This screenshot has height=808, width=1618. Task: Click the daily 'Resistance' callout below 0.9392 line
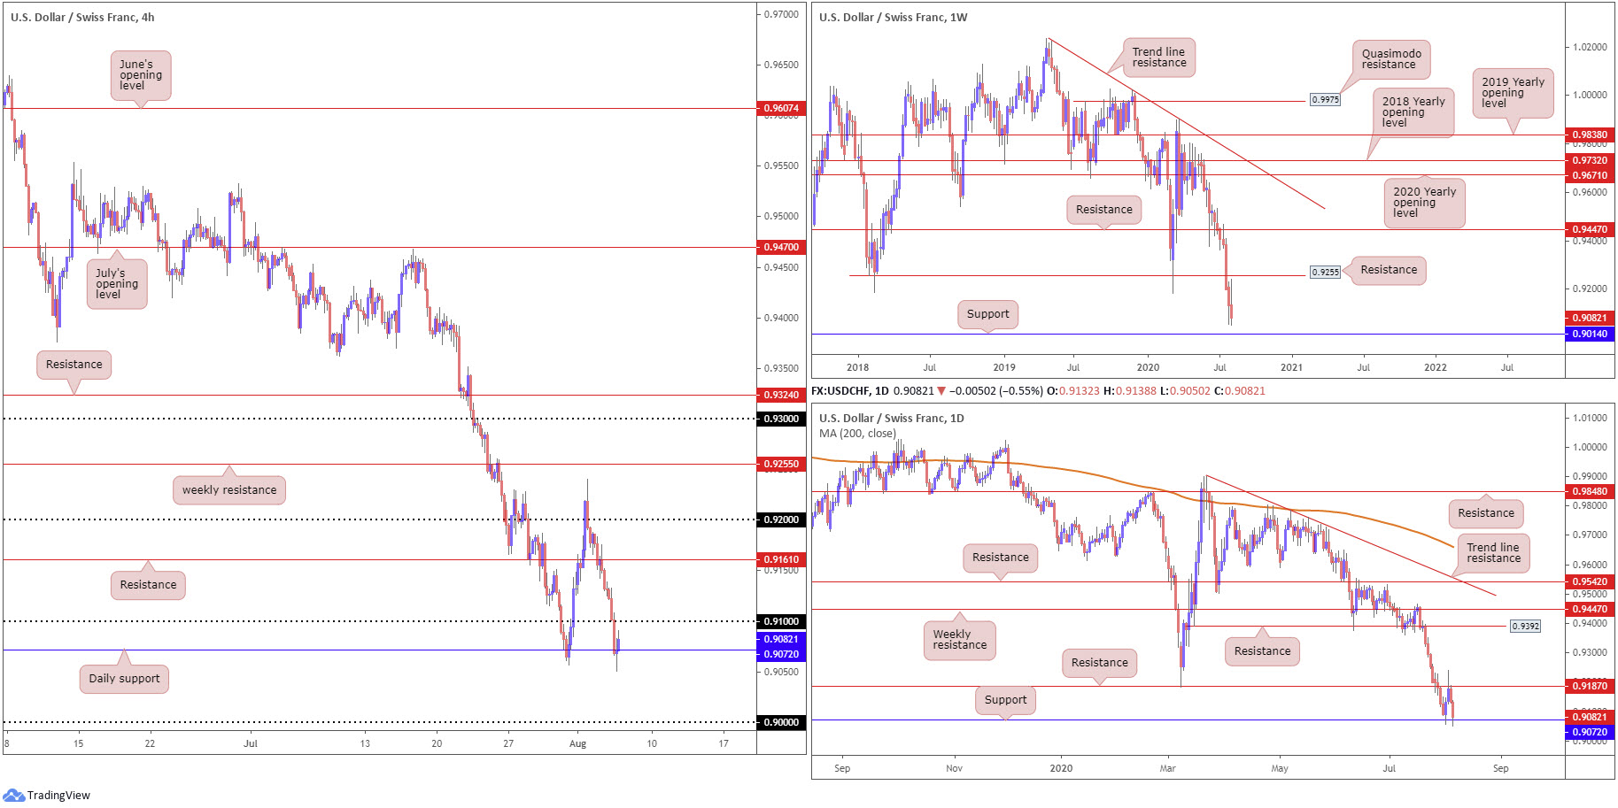pyautogui.click(x=1262, y=651)
